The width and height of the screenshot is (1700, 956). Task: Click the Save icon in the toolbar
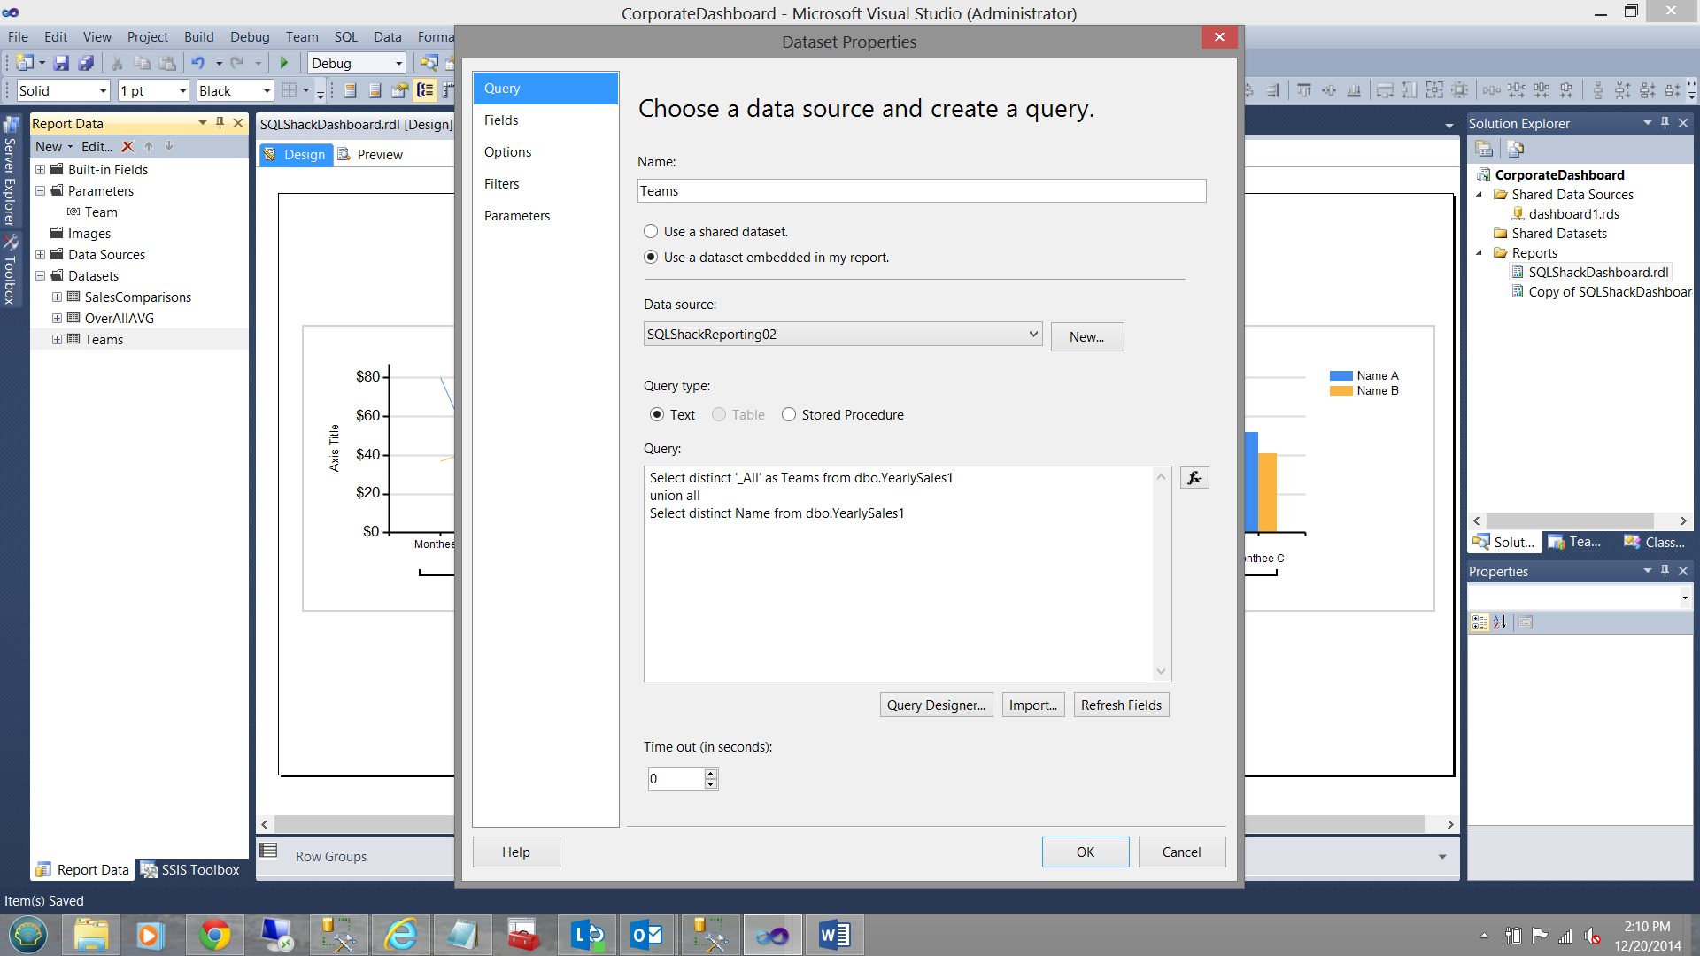(x=61, y=63)
